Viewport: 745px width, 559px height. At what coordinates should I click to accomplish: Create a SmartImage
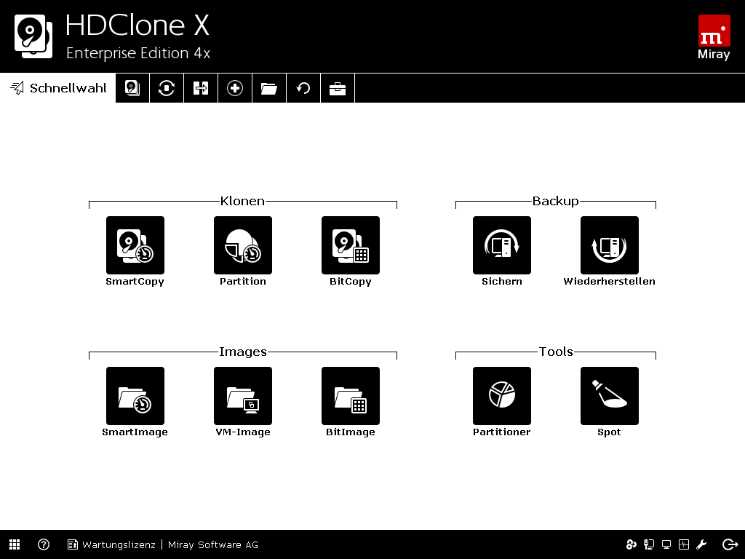click(135, 396)
